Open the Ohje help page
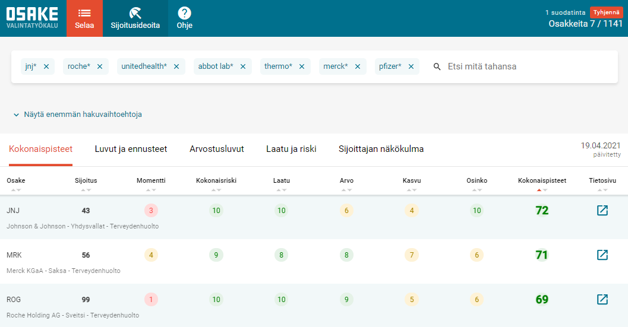The width and height of the screenshot is (628, 327). tap(184, 18)
